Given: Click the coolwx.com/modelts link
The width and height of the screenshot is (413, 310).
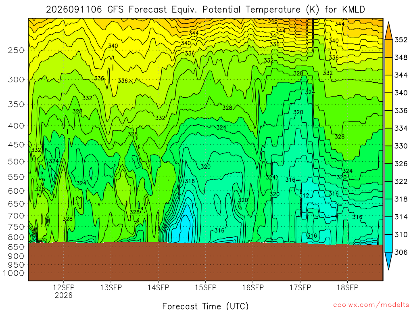Looking at the screenshot, I should click(x=371, y=305).
